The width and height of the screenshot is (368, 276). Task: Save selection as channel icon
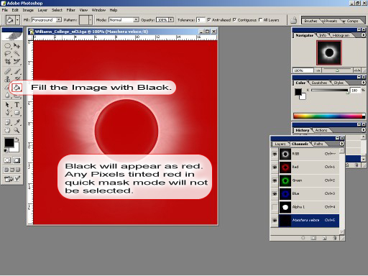click(313, 238)
